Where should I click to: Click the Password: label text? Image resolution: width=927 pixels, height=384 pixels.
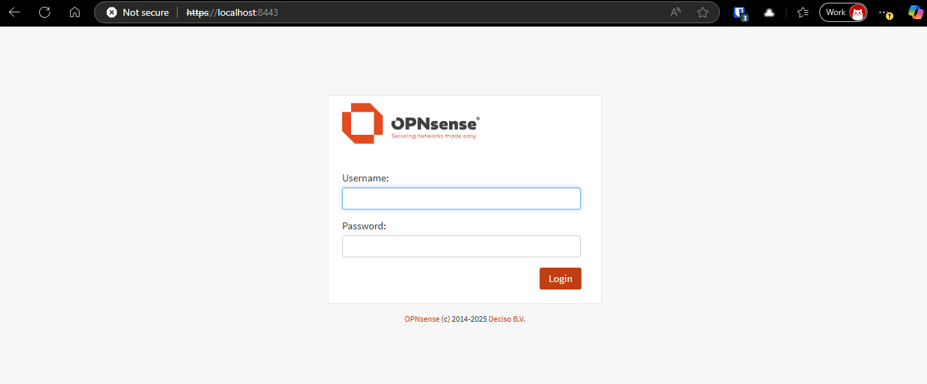pos(364,226)
